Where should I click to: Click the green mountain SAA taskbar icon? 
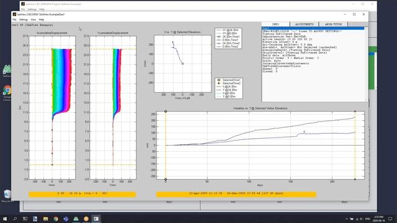click(76, 219)
